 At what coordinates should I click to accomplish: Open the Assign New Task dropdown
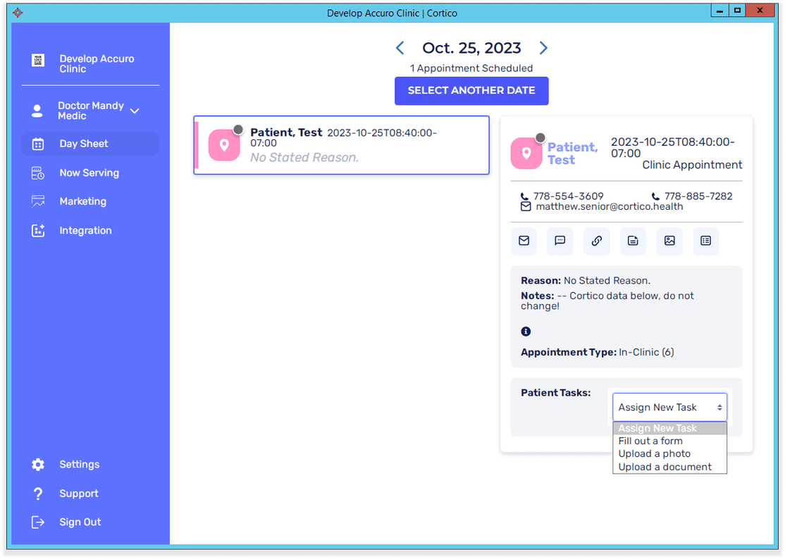(669, 407)
